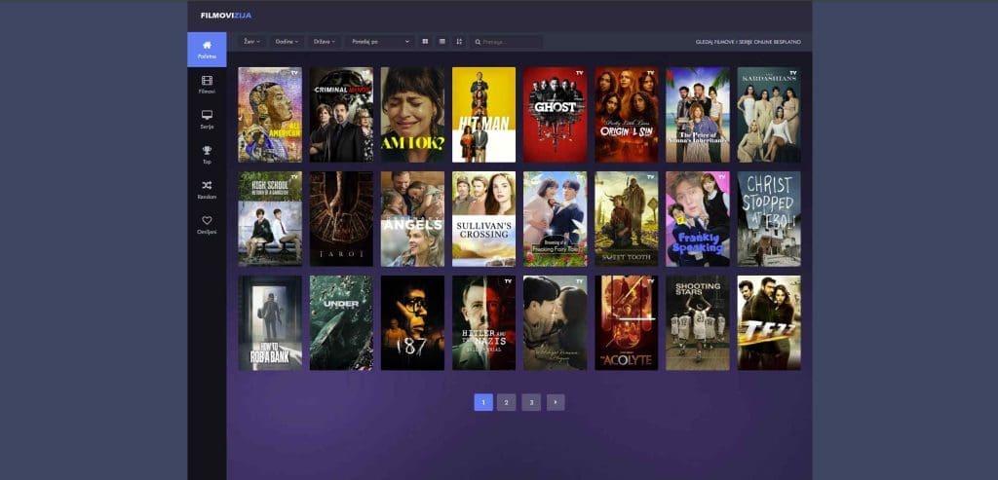
Task: Go to page 1 in pagination
Action: click(x=483, y=402)
